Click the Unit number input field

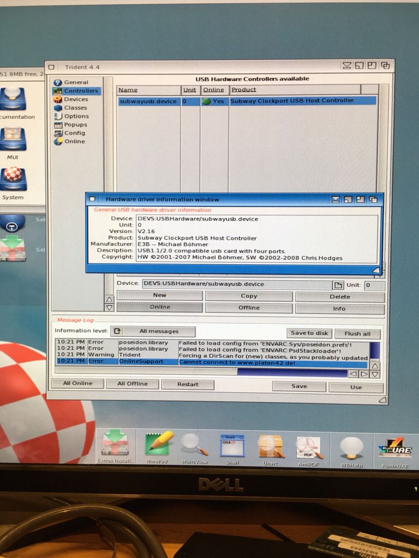pyautogui.click(x=374, y=285)
